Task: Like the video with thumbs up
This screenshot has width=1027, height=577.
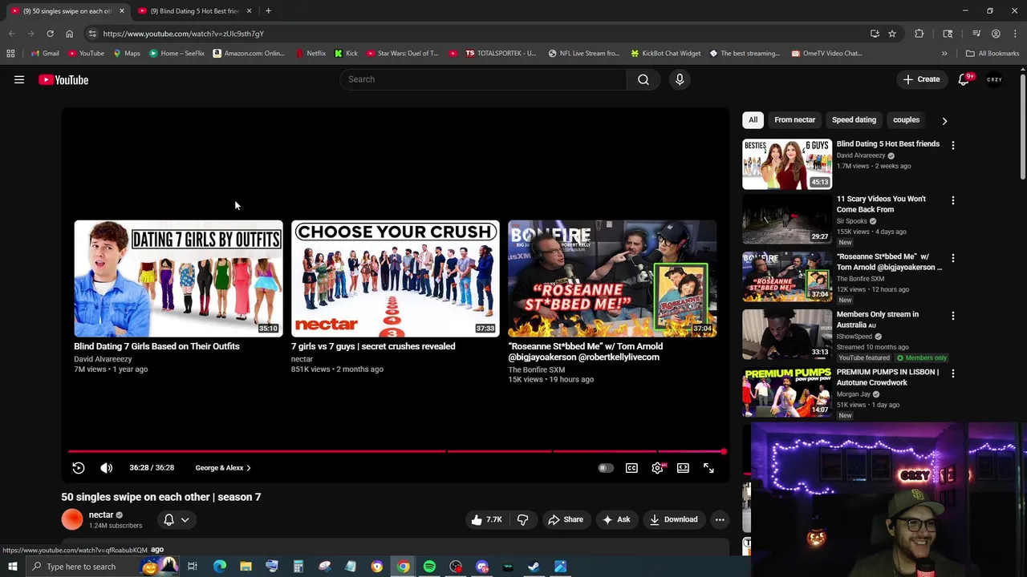Action: pos(487,519)
